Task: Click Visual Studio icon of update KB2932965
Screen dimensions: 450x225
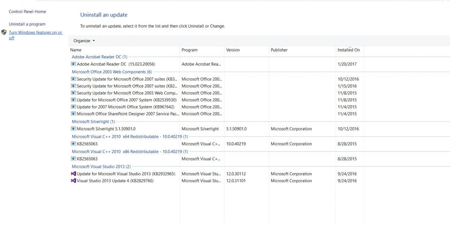Action: tap(73, 174)
